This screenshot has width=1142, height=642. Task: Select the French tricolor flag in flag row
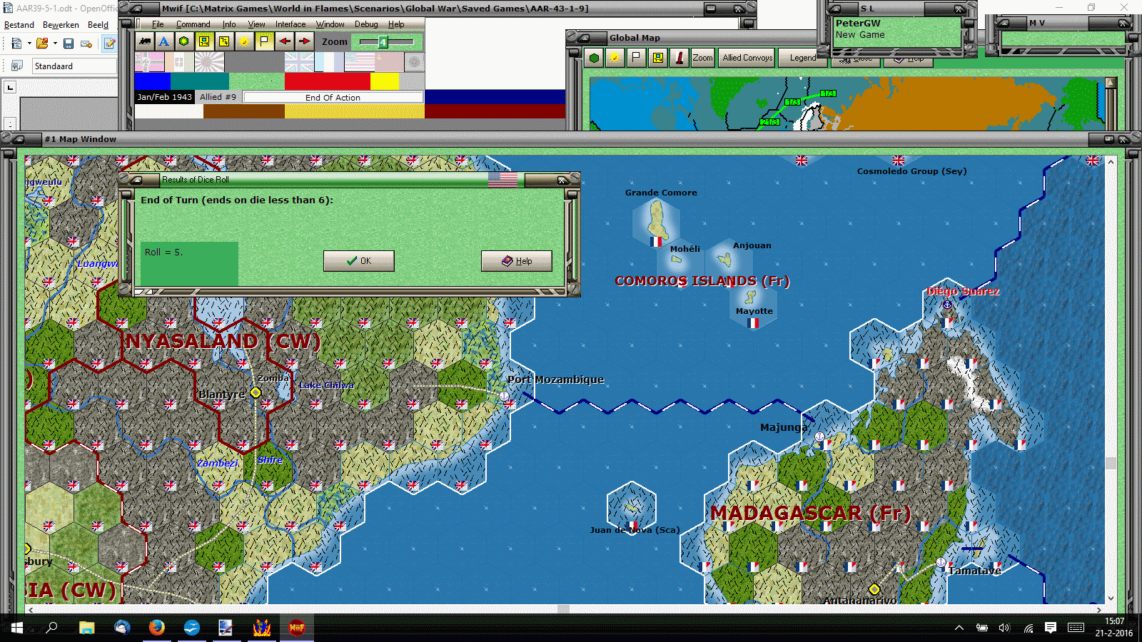[x=329, y=63]
